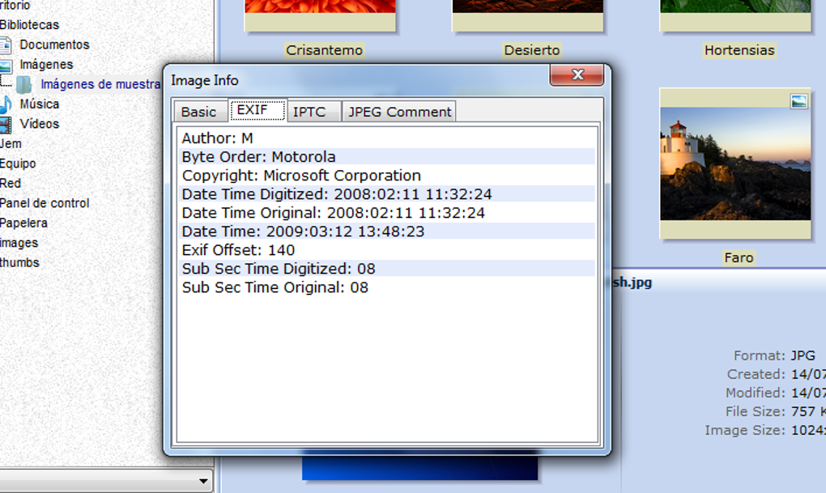Open the JPEG Comment tab
Screen dimensions: 826x493
(x=399, y=112)
